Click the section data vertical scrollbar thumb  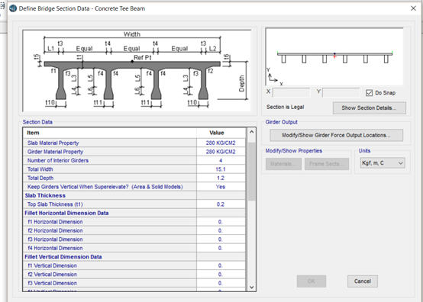[x=251, y=172]
